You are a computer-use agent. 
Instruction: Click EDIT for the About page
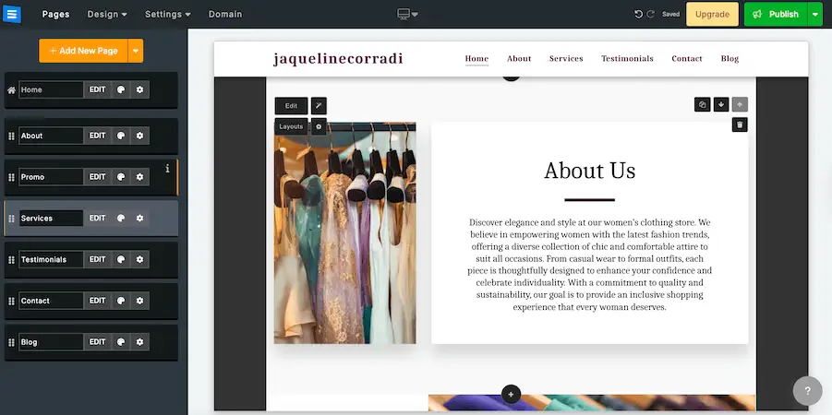point(97,136)
